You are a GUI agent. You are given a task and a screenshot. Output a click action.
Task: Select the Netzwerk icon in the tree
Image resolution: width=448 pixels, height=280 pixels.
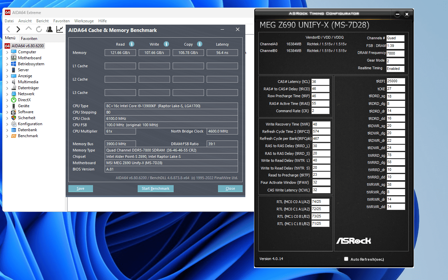point(14,94)
